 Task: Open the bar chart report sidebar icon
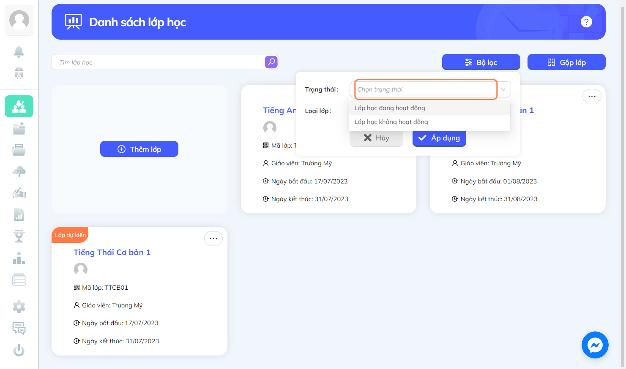pyautogui.click(x=19, y=215)
